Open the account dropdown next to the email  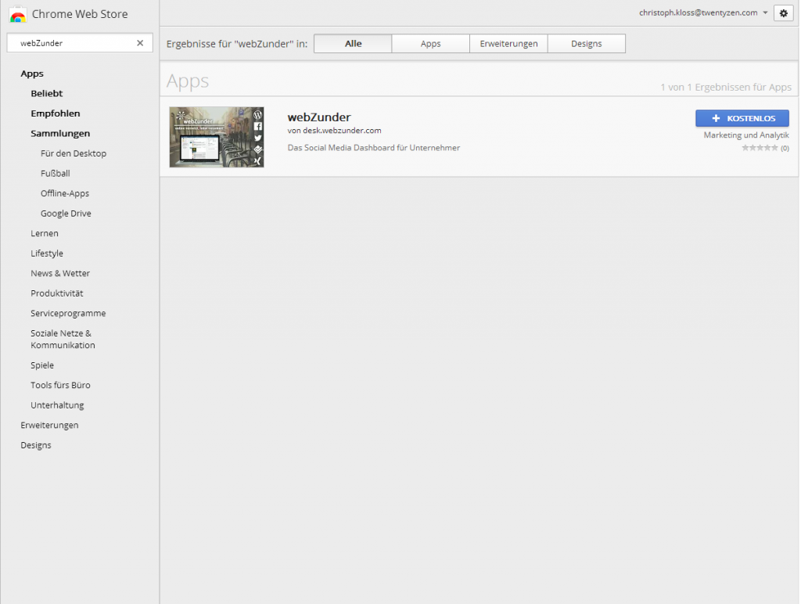coord(765,13)
